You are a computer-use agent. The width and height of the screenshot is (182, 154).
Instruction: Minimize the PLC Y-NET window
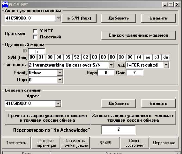[165, 5]
